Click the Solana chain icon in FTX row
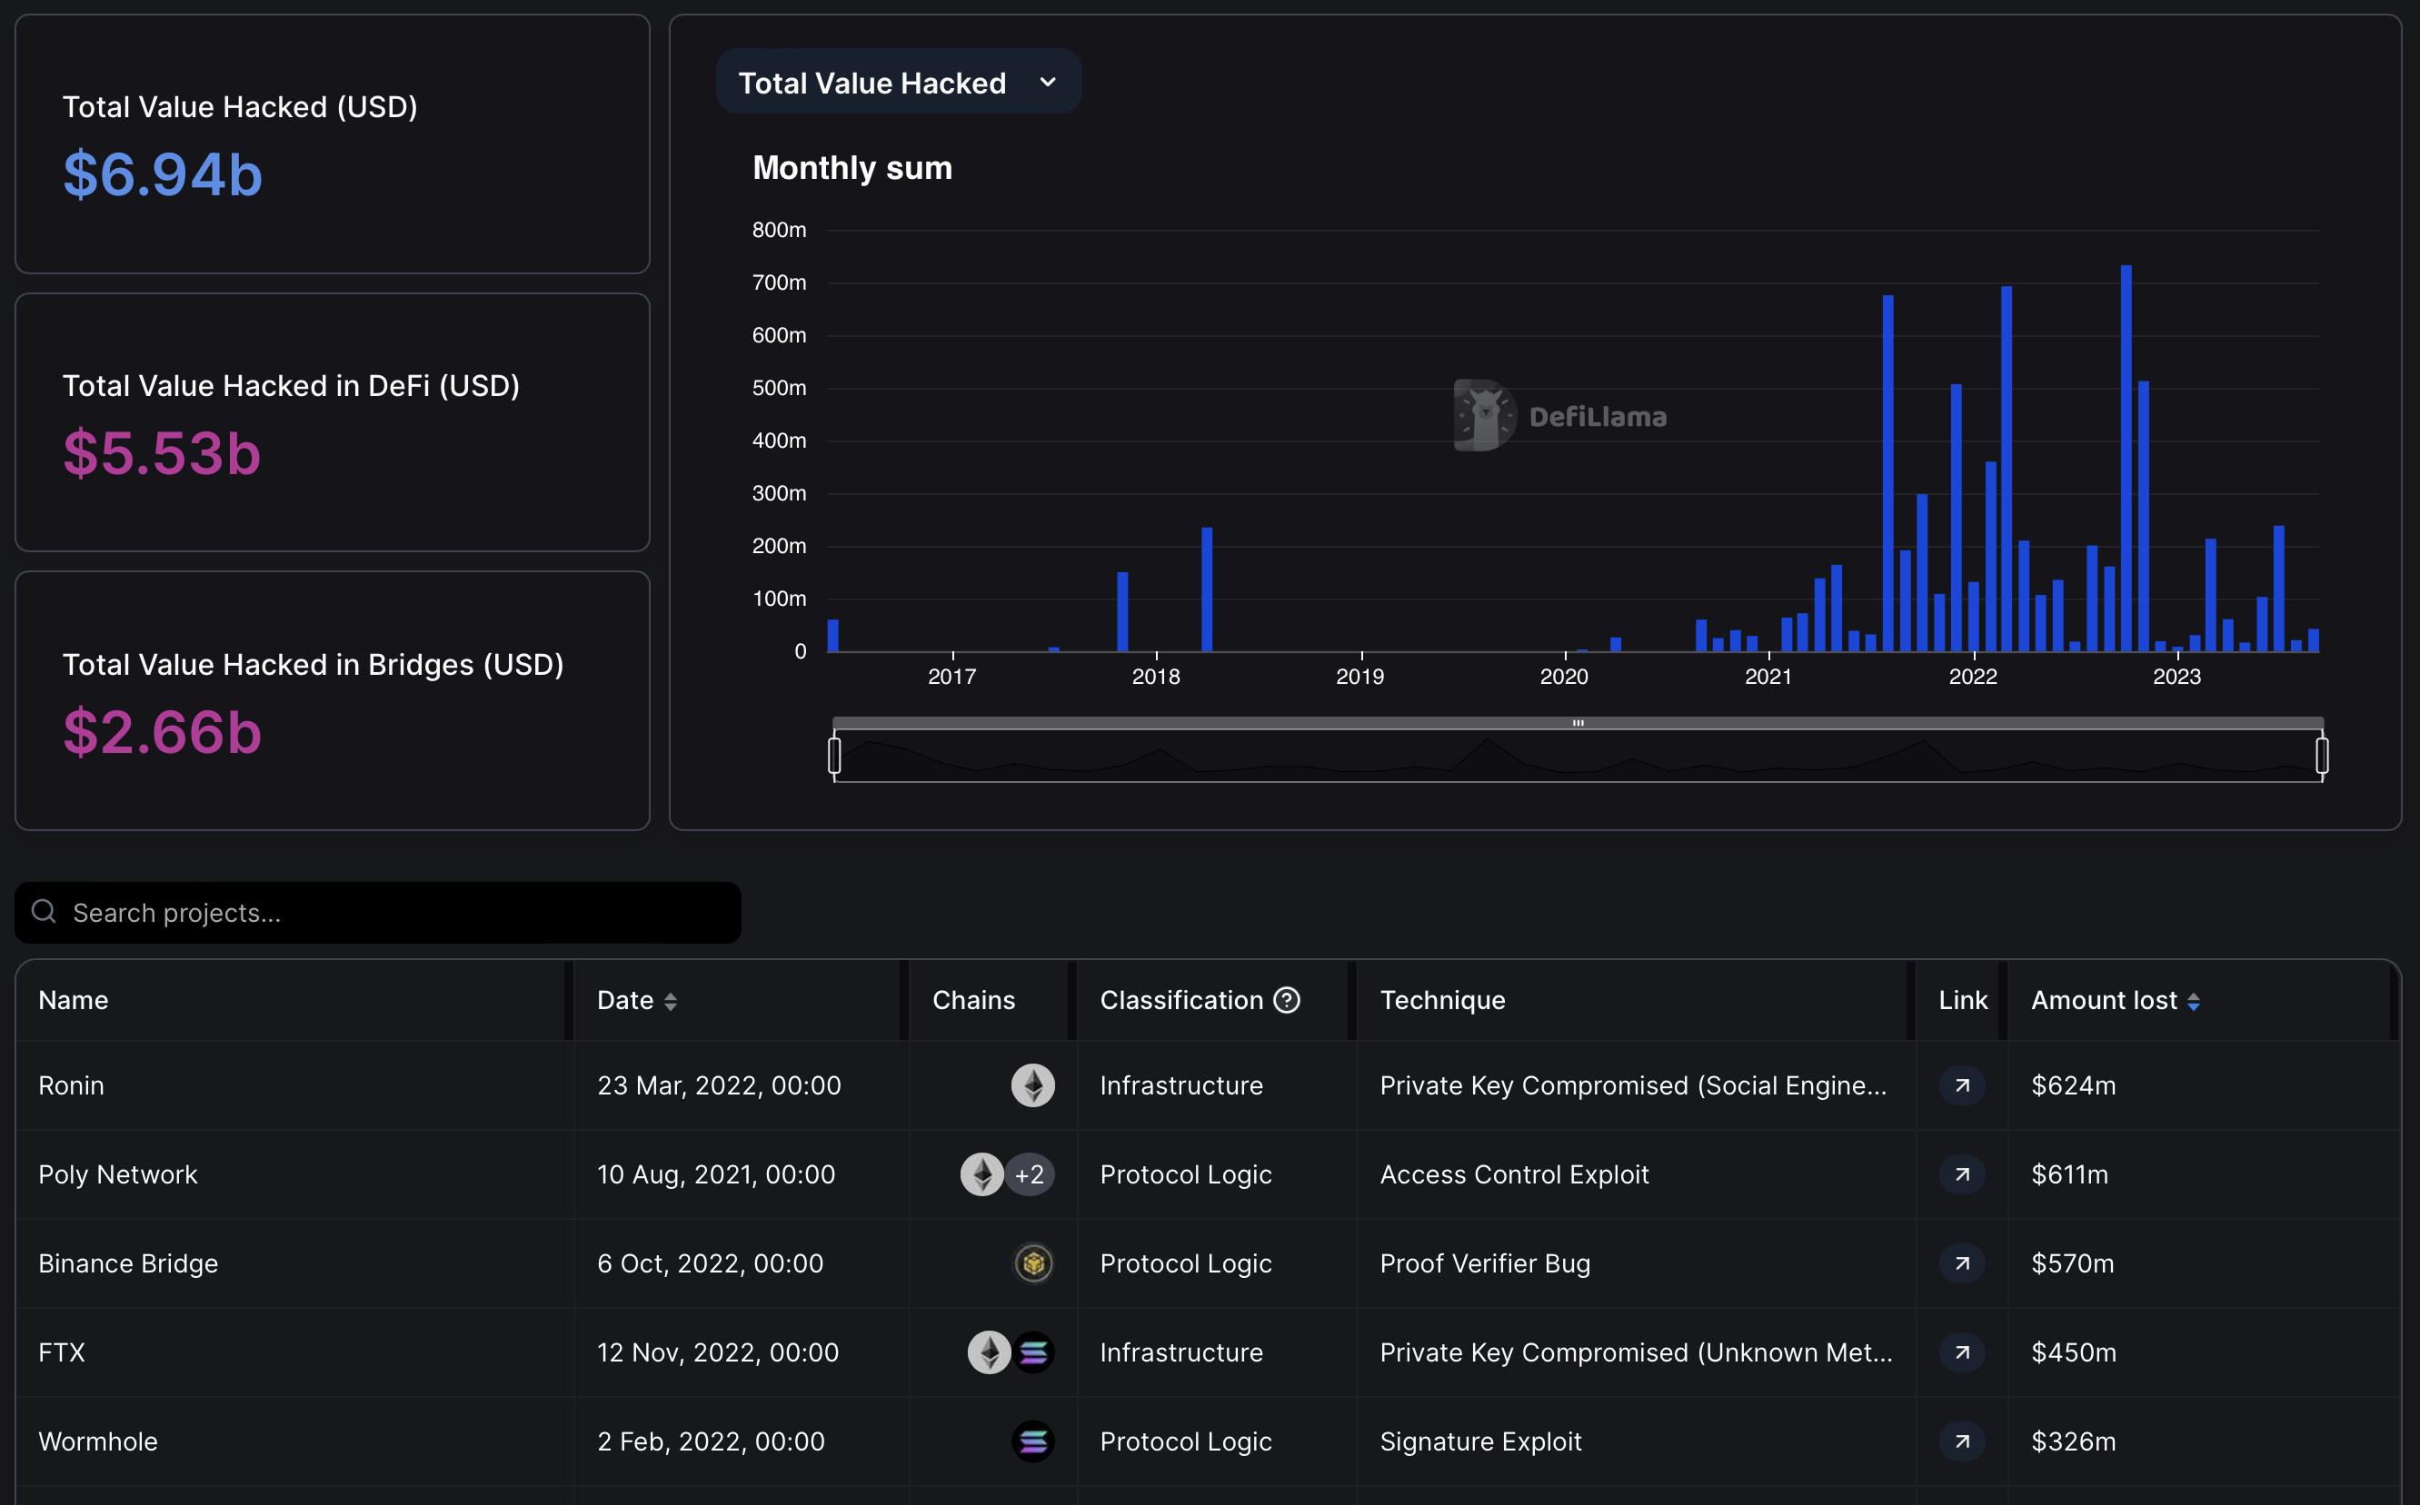 pos(1034,1352)
